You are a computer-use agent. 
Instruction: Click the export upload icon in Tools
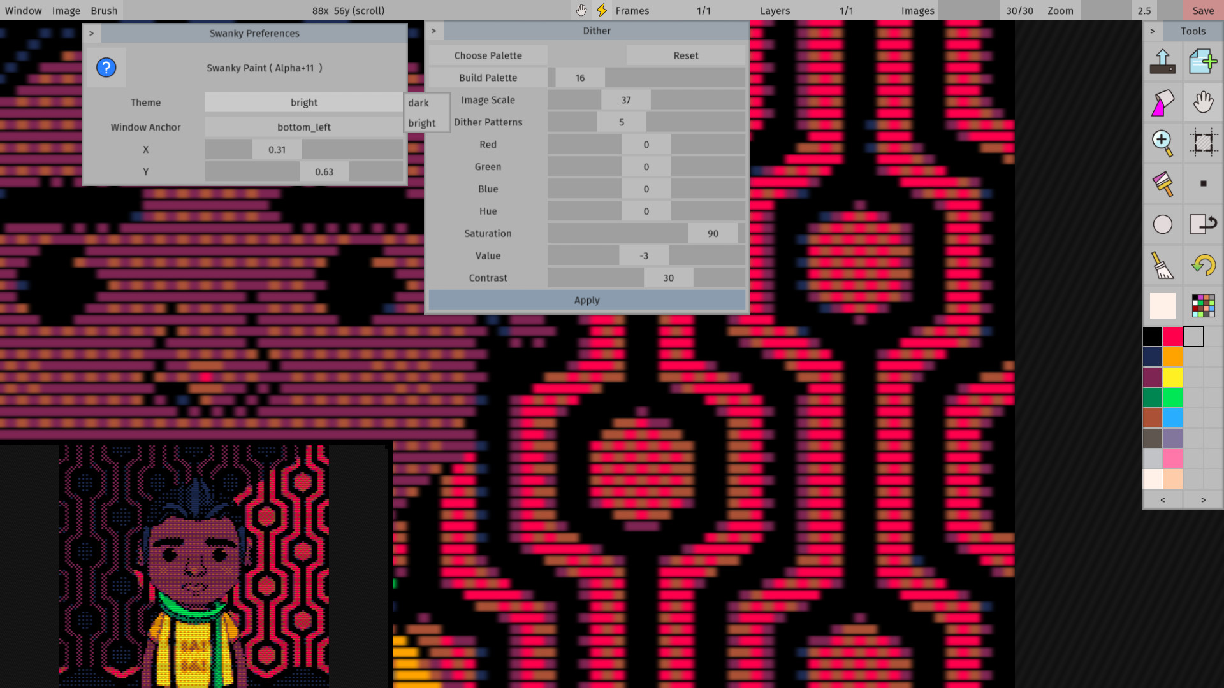(1162, 61)
